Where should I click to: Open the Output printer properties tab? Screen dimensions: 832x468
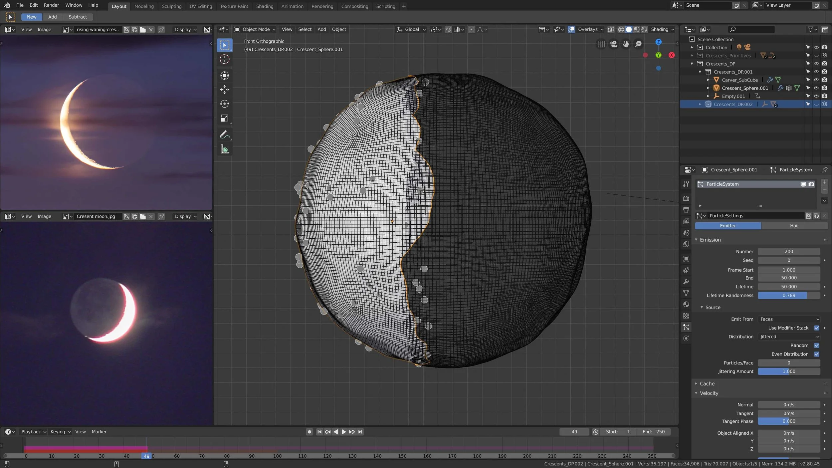[x=686, y=210]
